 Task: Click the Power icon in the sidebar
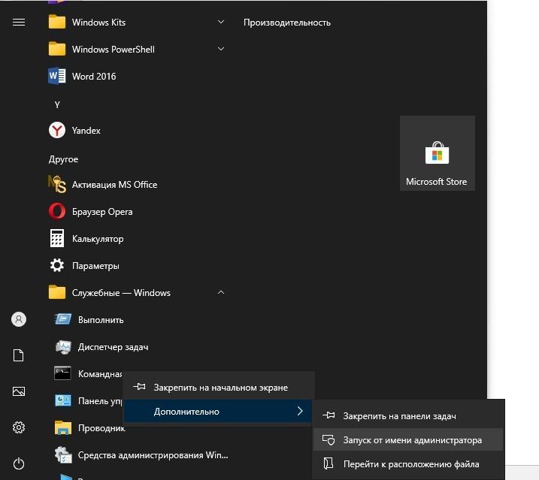coord(19,463)
